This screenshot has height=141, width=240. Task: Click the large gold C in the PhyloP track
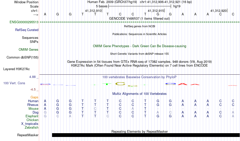(120, 84)
